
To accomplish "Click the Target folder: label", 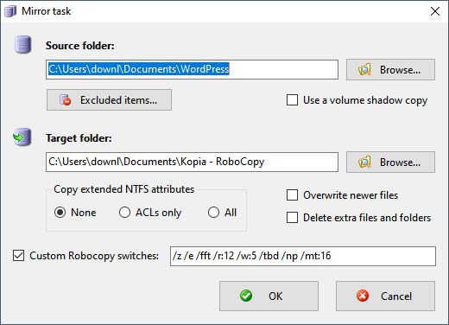I will point(79,138).
